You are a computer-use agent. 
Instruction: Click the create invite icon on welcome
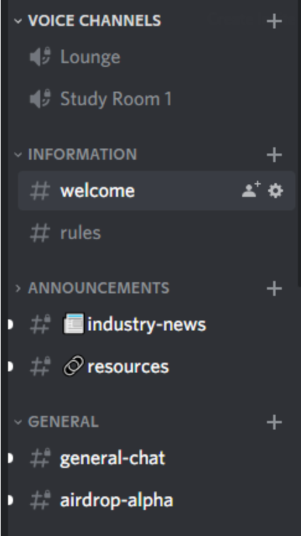[x=251, y=190]
